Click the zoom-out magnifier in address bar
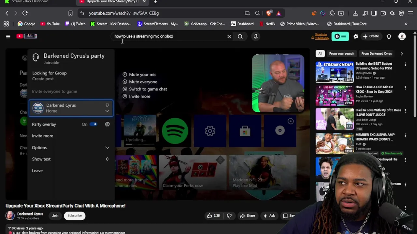Viewport: 417px width, 234px height. (257, 13)
